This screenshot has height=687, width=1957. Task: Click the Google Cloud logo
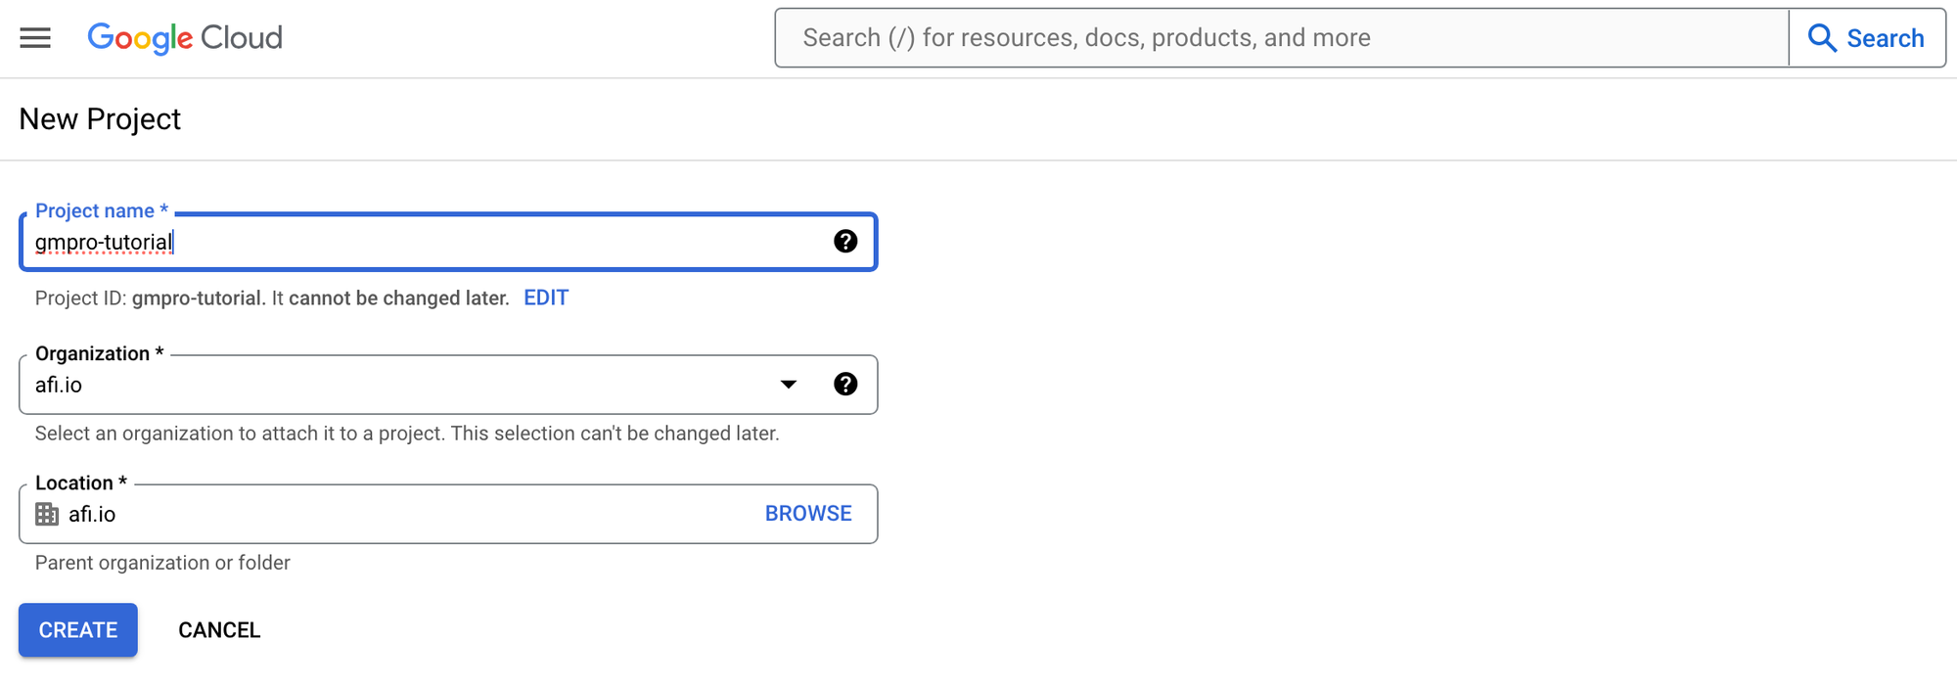pyautogui.click(x=184, y=38)
